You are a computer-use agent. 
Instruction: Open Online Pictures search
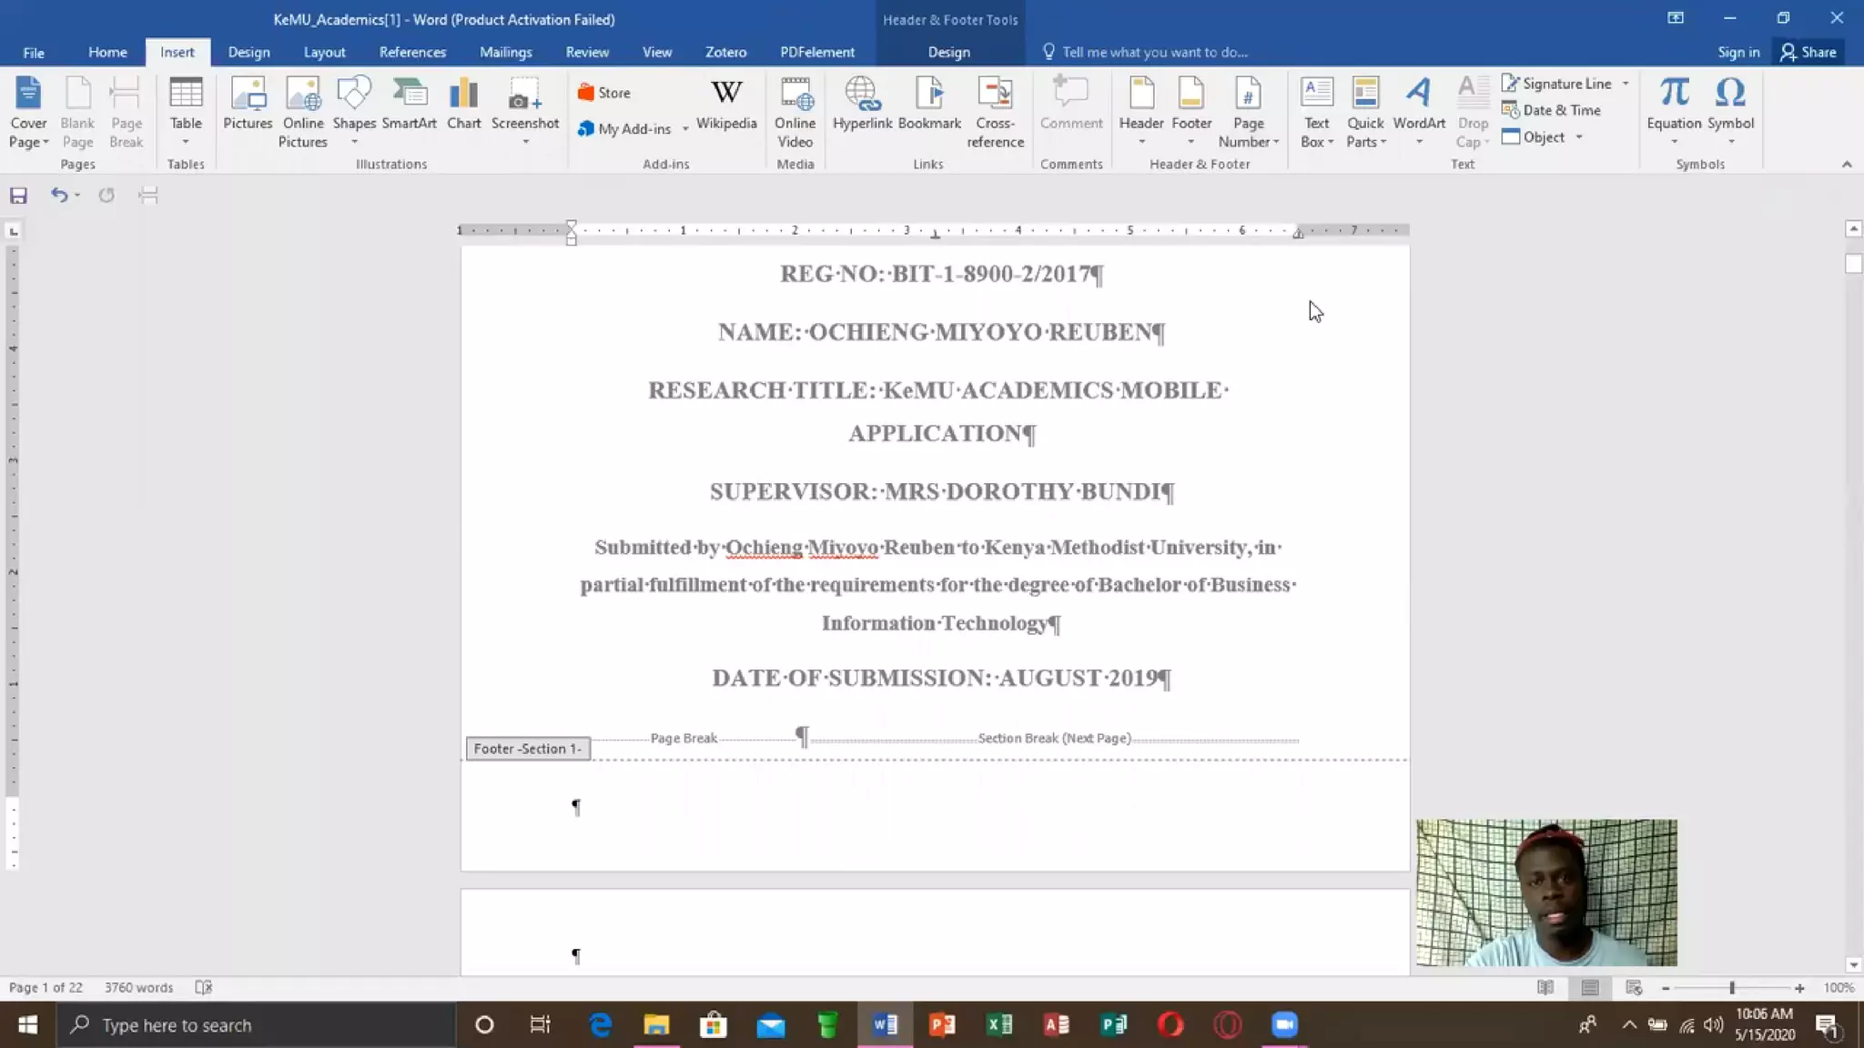tap(303, 113)
